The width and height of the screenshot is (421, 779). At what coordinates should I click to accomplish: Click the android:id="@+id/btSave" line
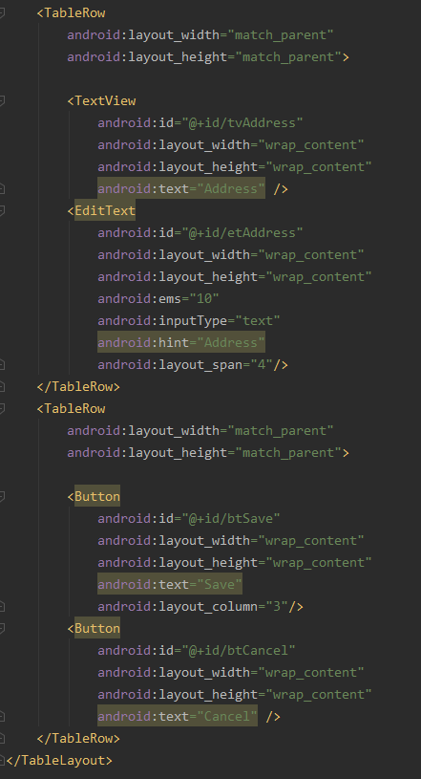click(x=189, y=518)
